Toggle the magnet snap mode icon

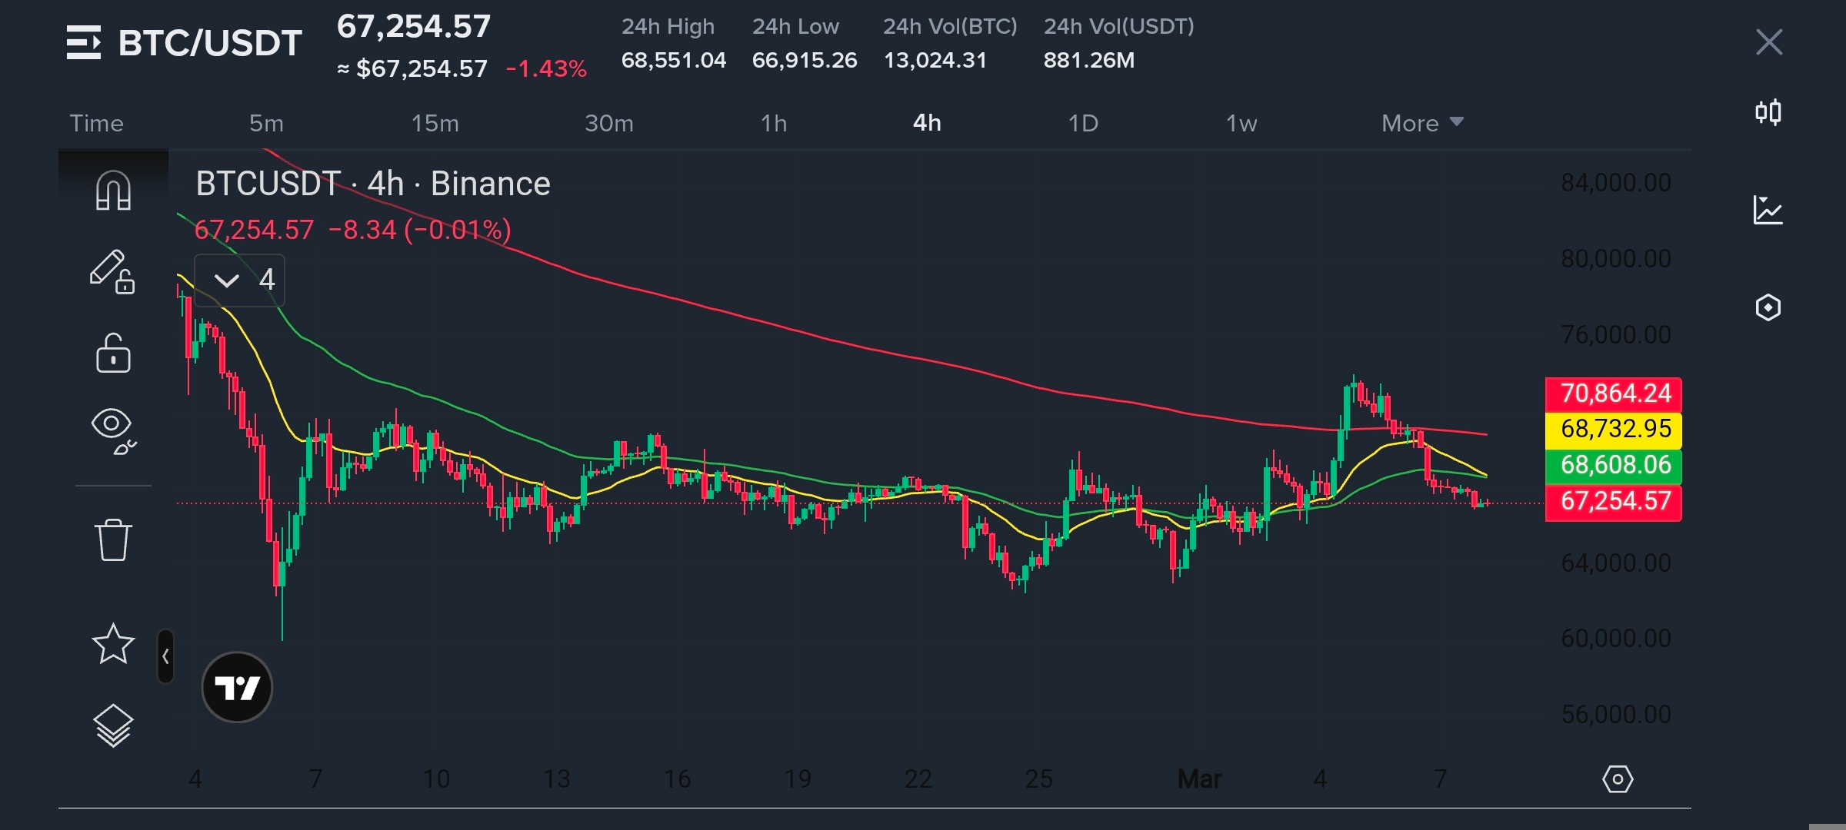pyautogui.click(x=113, y=190)
